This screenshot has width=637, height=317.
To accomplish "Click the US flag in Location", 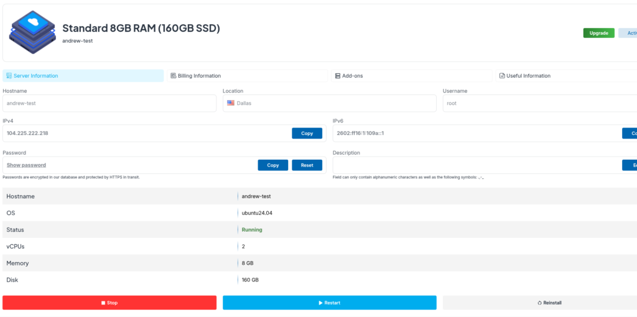I will 230,103.
